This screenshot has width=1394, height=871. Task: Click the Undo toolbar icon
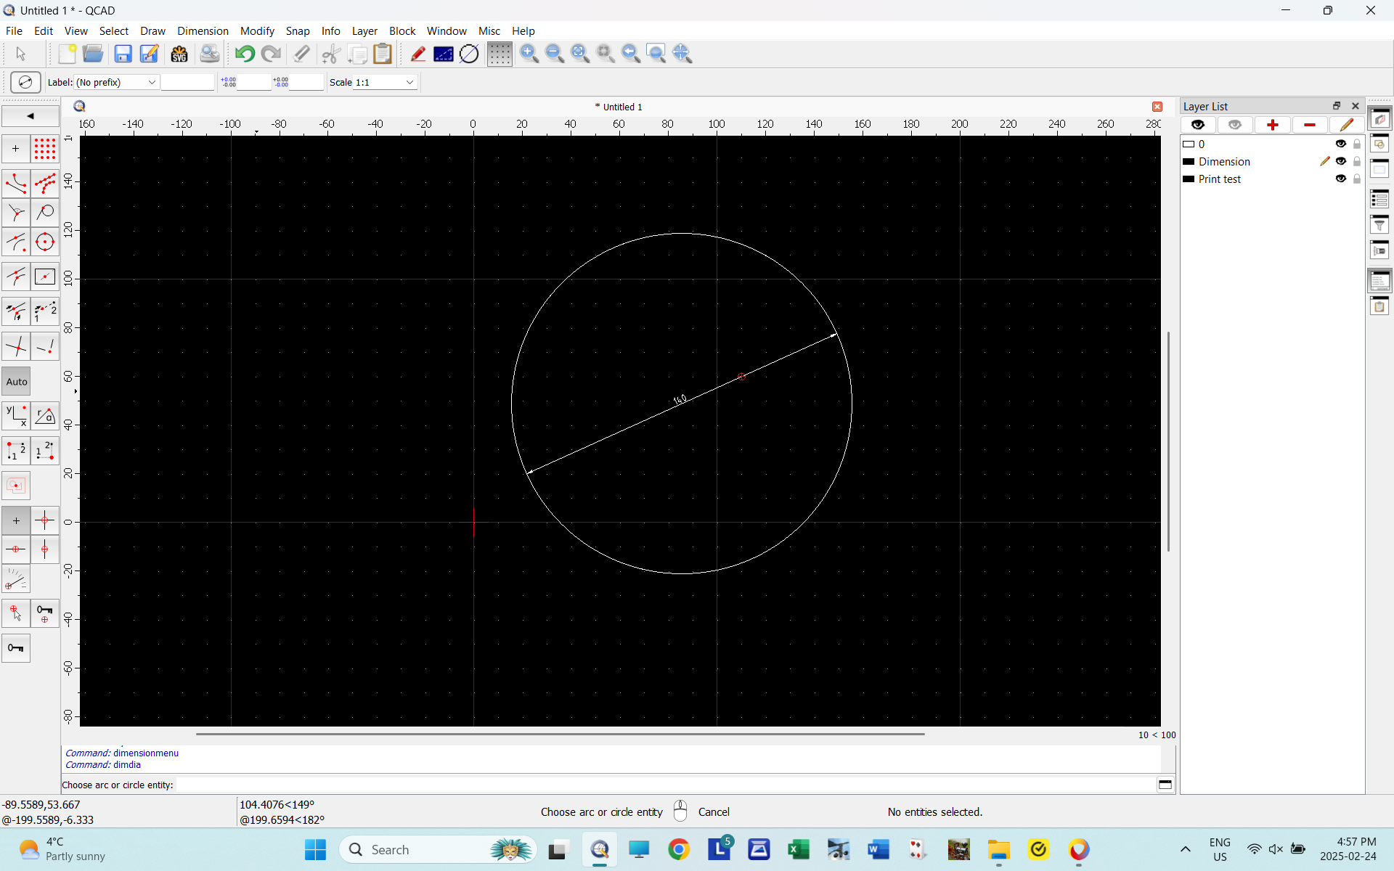(244, 53)
